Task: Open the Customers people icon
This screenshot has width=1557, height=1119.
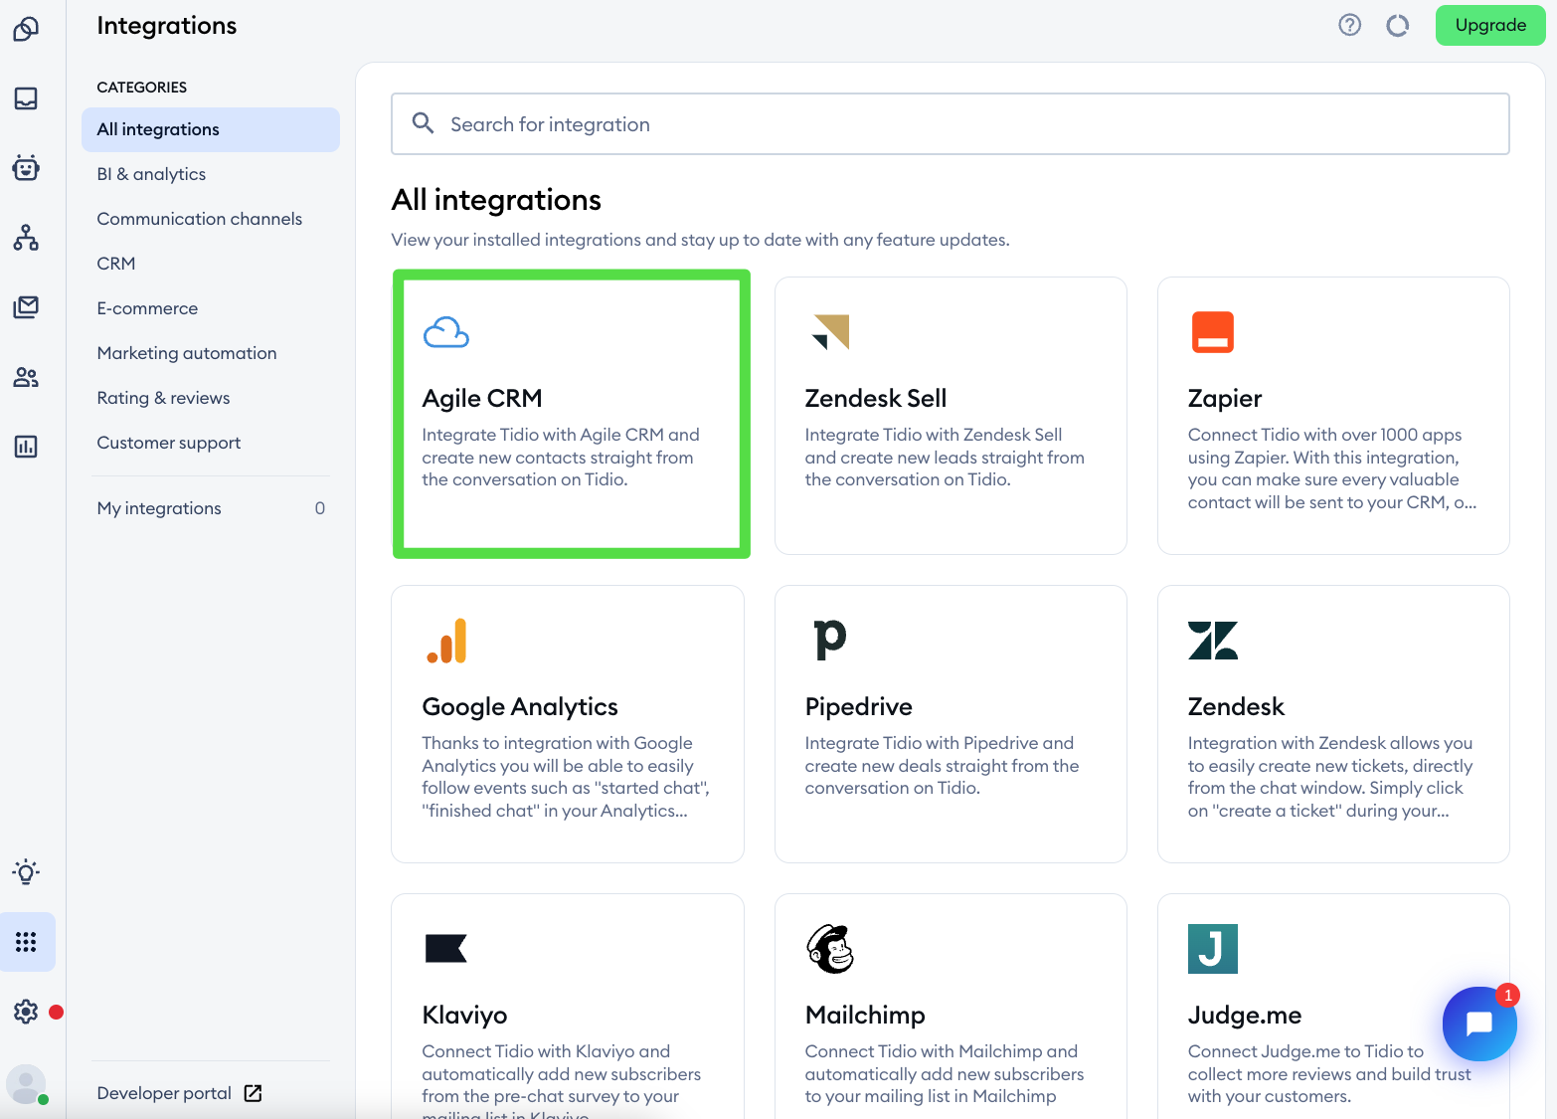Action: 26,377
